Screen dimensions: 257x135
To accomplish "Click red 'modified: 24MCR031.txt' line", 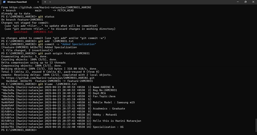I will point(33,32).
